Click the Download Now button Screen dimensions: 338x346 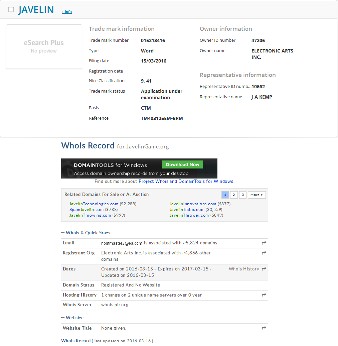(183, 164)
